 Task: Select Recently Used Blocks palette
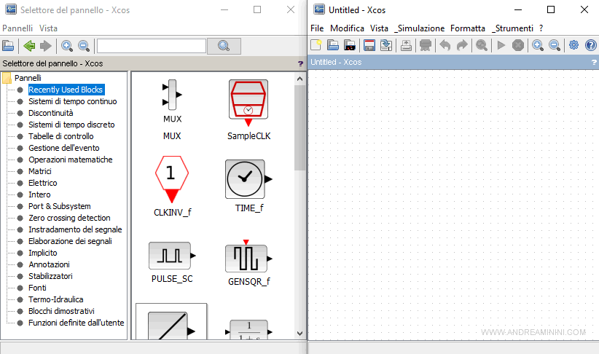point(66,90)
